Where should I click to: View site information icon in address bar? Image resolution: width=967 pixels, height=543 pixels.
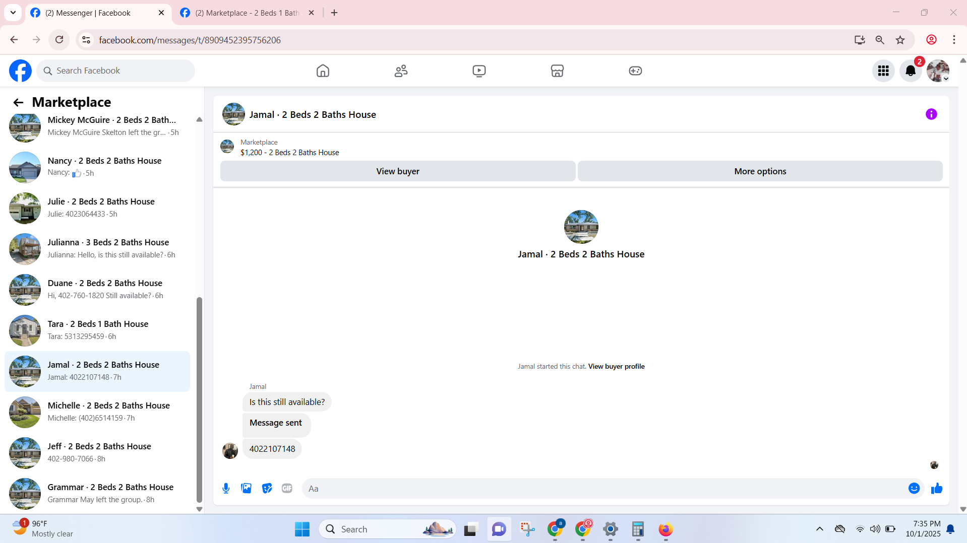click(x=86, y=40)
